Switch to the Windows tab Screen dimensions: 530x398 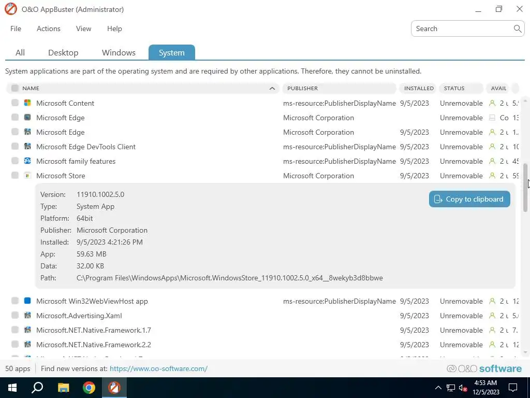[119, 52]
